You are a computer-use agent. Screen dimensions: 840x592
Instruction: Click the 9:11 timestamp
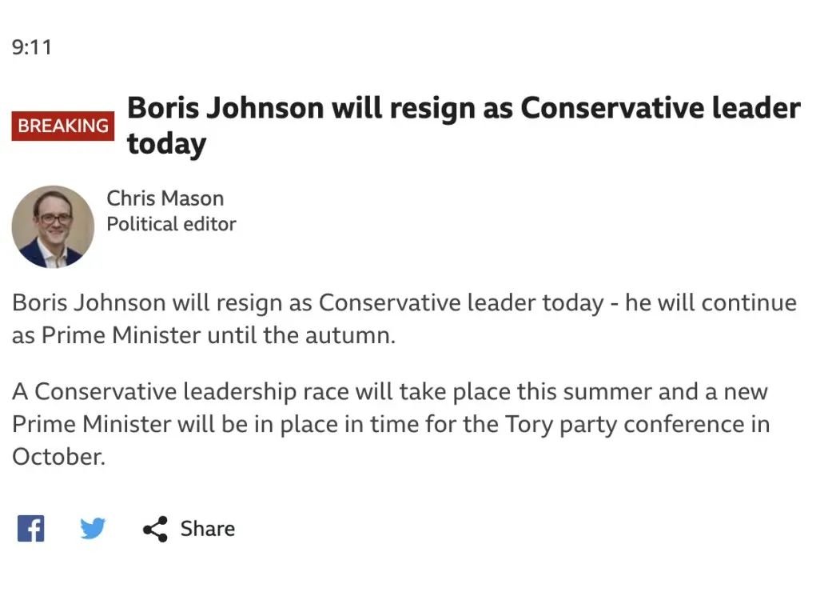coord(32,47)
